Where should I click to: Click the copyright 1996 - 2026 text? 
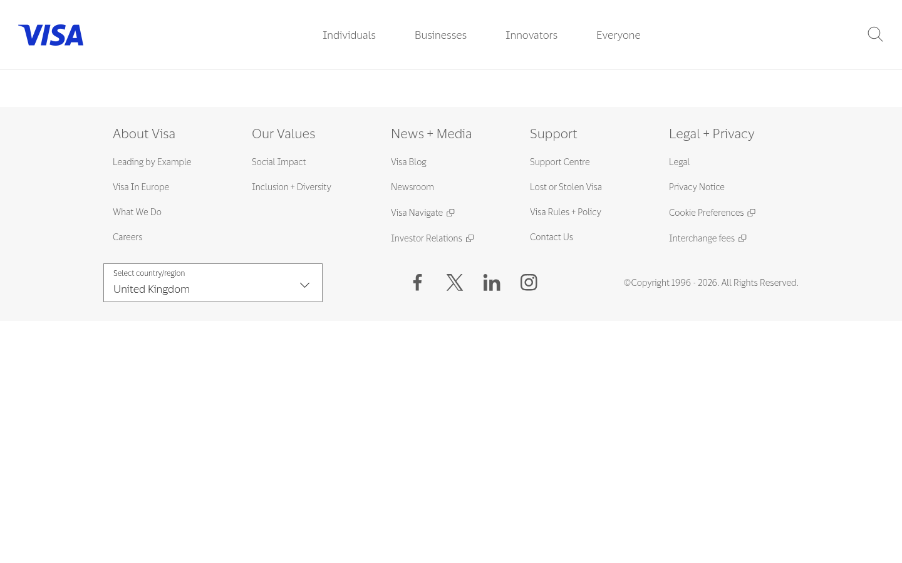[711, 283]
